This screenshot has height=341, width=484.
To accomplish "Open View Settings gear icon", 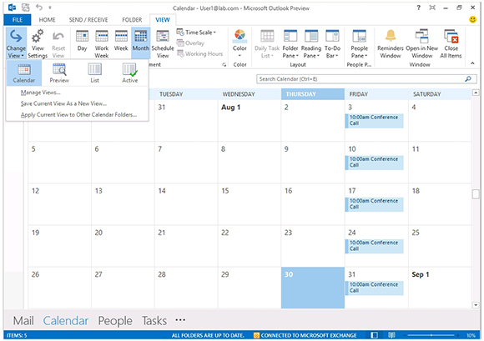I will click(38, 43).
